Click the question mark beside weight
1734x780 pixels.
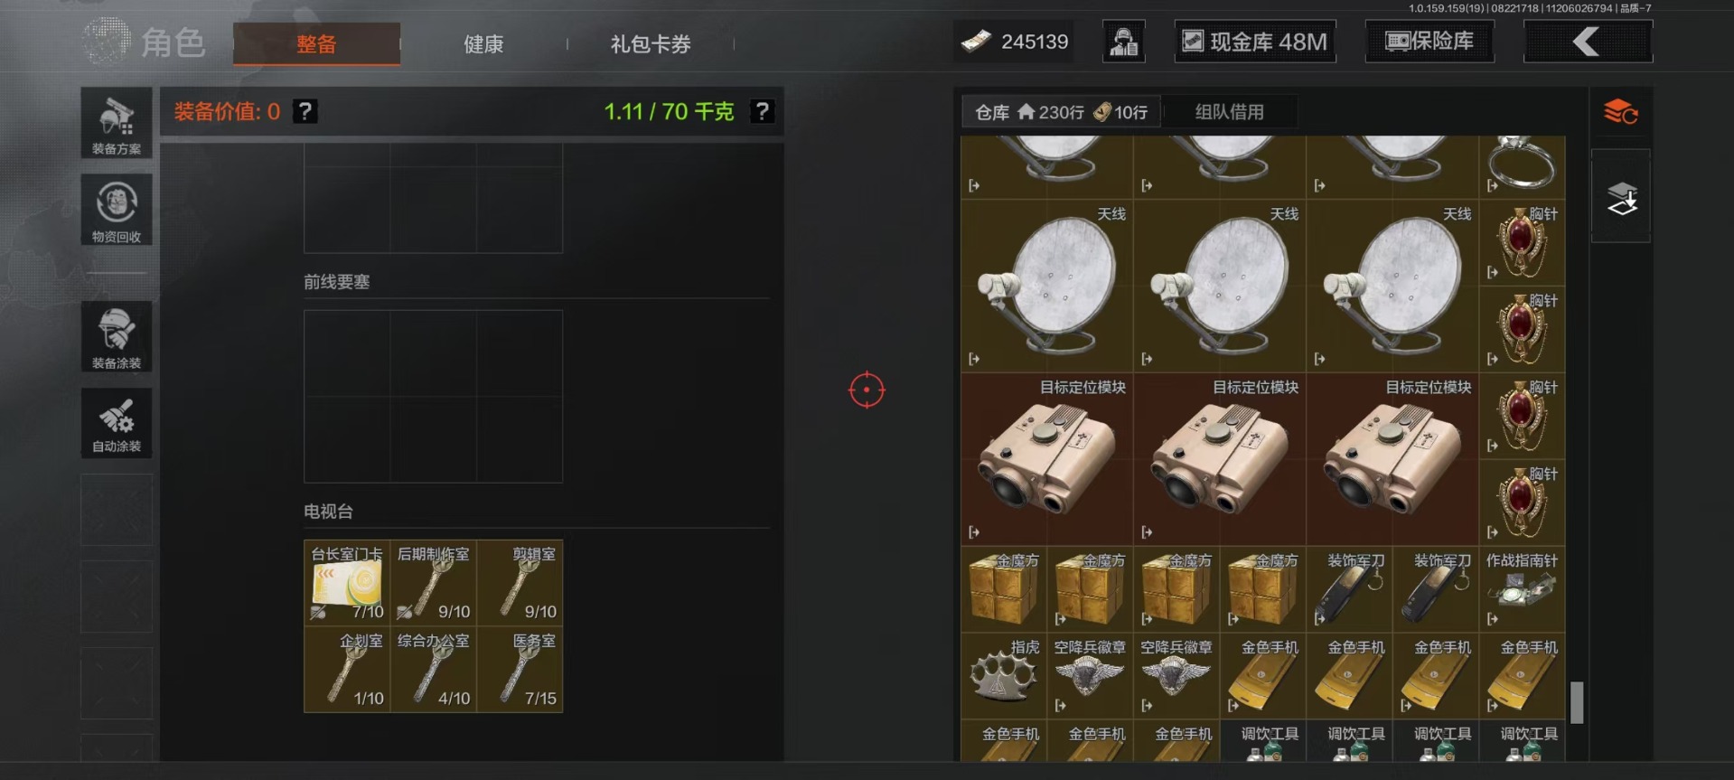pos(763,111)
